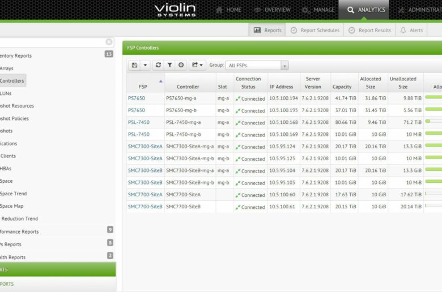This screenshot has width=442, height=292.
Task: Switch to the Report Schedules tab
Action: point(315,30)
